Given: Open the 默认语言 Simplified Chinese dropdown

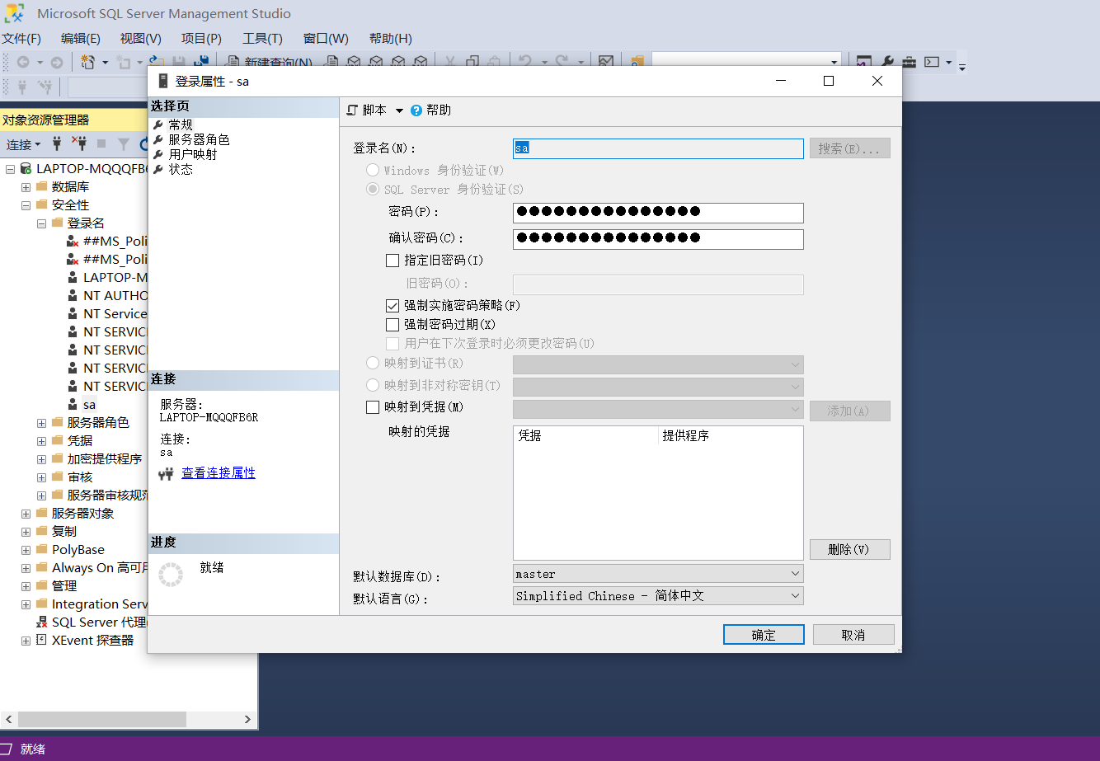Looking at the screenshot, I should click(658, 595).
